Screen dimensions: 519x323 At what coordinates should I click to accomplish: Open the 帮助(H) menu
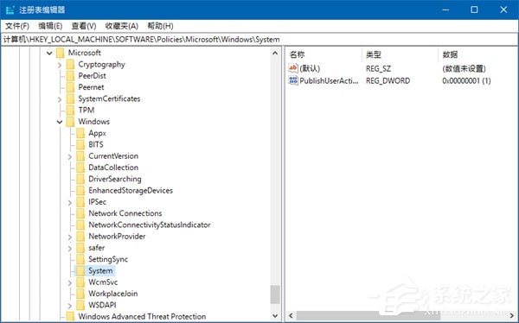[160, 26]
